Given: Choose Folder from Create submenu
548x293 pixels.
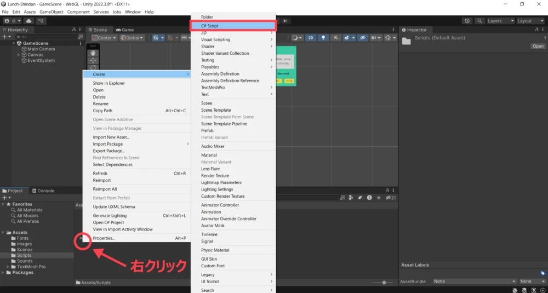Looking at the screenshot, I should coord(233,17).
